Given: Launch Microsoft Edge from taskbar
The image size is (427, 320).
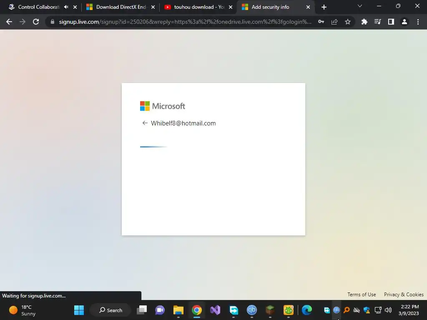Looking at the screenshot, I should coord(307,310).
